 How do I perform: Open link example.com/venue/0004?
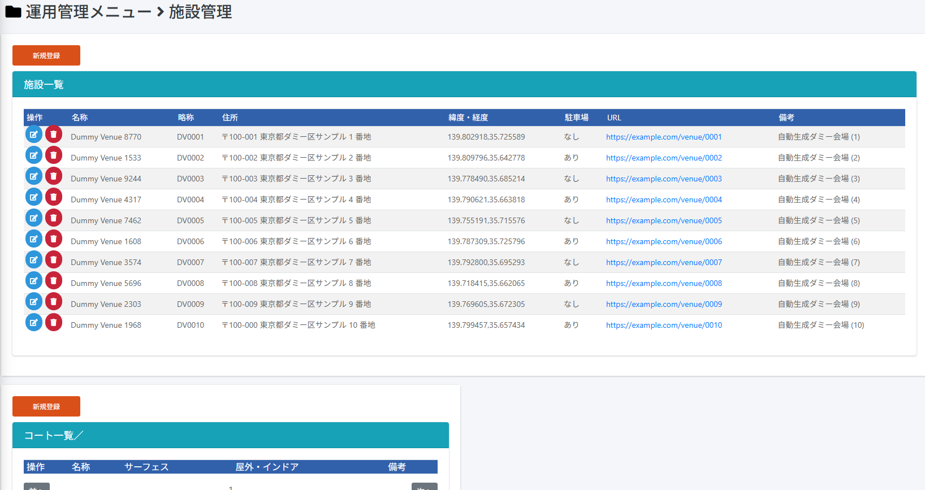coord(664,200)
